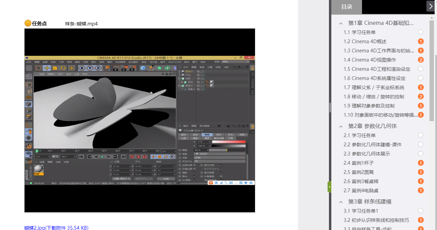Click the Sogou 英 input mode icon
The image size is (437, 230).
tap(216, 183)
